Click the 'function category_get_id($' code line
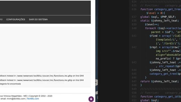 [161, 97]
